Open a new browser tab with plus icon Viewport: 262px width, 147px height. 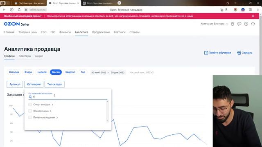[119, 3]
